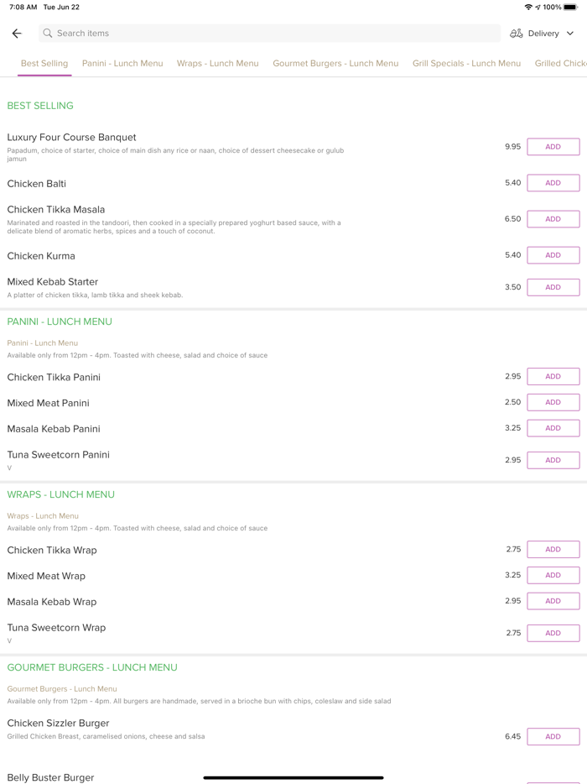
Task: Tap the battery status icon
Action: coord(570,7)
